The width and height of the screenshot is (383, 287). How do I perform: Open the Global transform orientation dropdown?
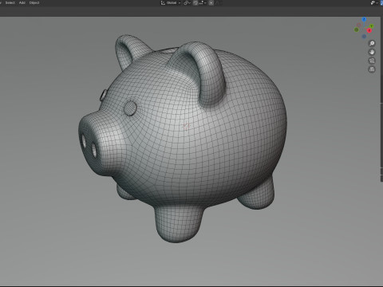point(171,3)
